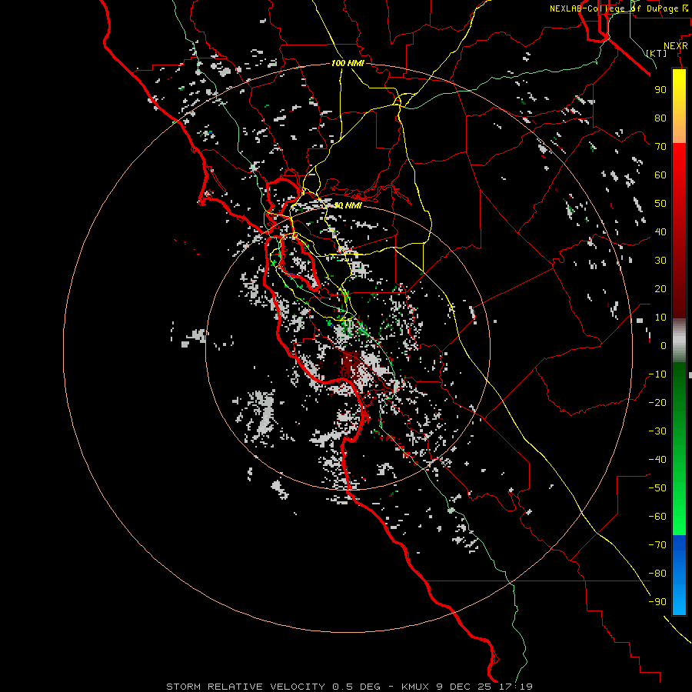The width and height of the screenshot is (692, 692).
Task: Pick the gray zero-velocity segment of color bar
Action: pyautogui.click(x=679, y=341)
